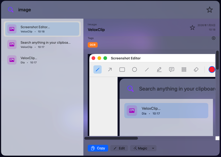Click the horizontal scrollbar under the preview
Viewport: 221px width, 157px height.
(111, 138)
